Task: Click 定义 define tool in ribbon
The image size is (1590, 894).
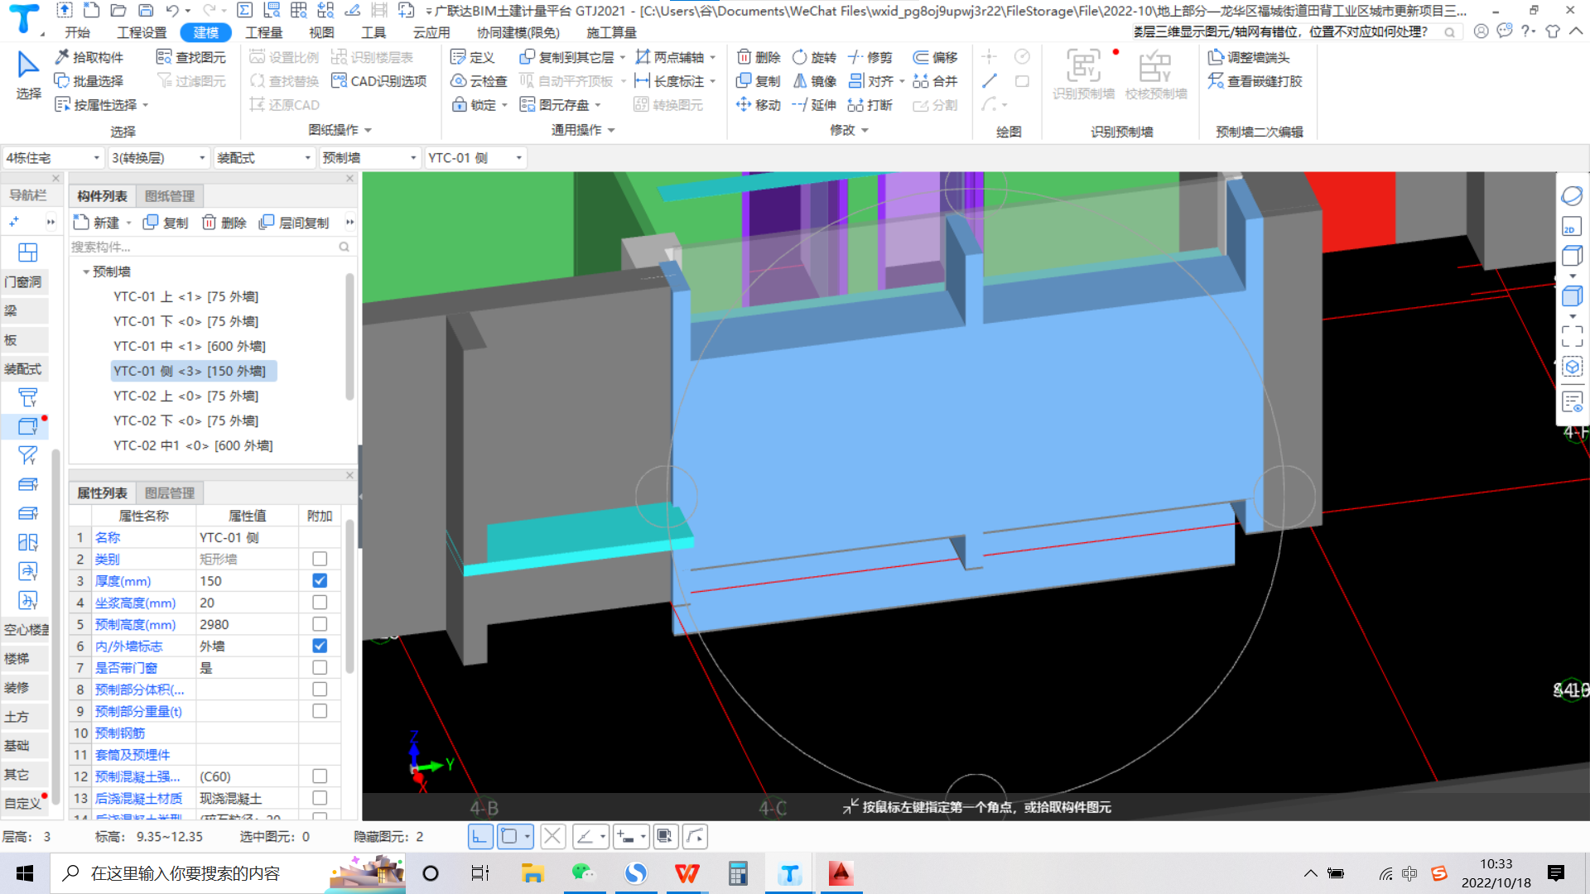Action: pos(472,57)
